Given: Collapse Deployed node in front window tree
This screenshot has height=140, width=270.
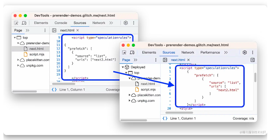Looking at the screenshot, I should [x=123, y=67].
